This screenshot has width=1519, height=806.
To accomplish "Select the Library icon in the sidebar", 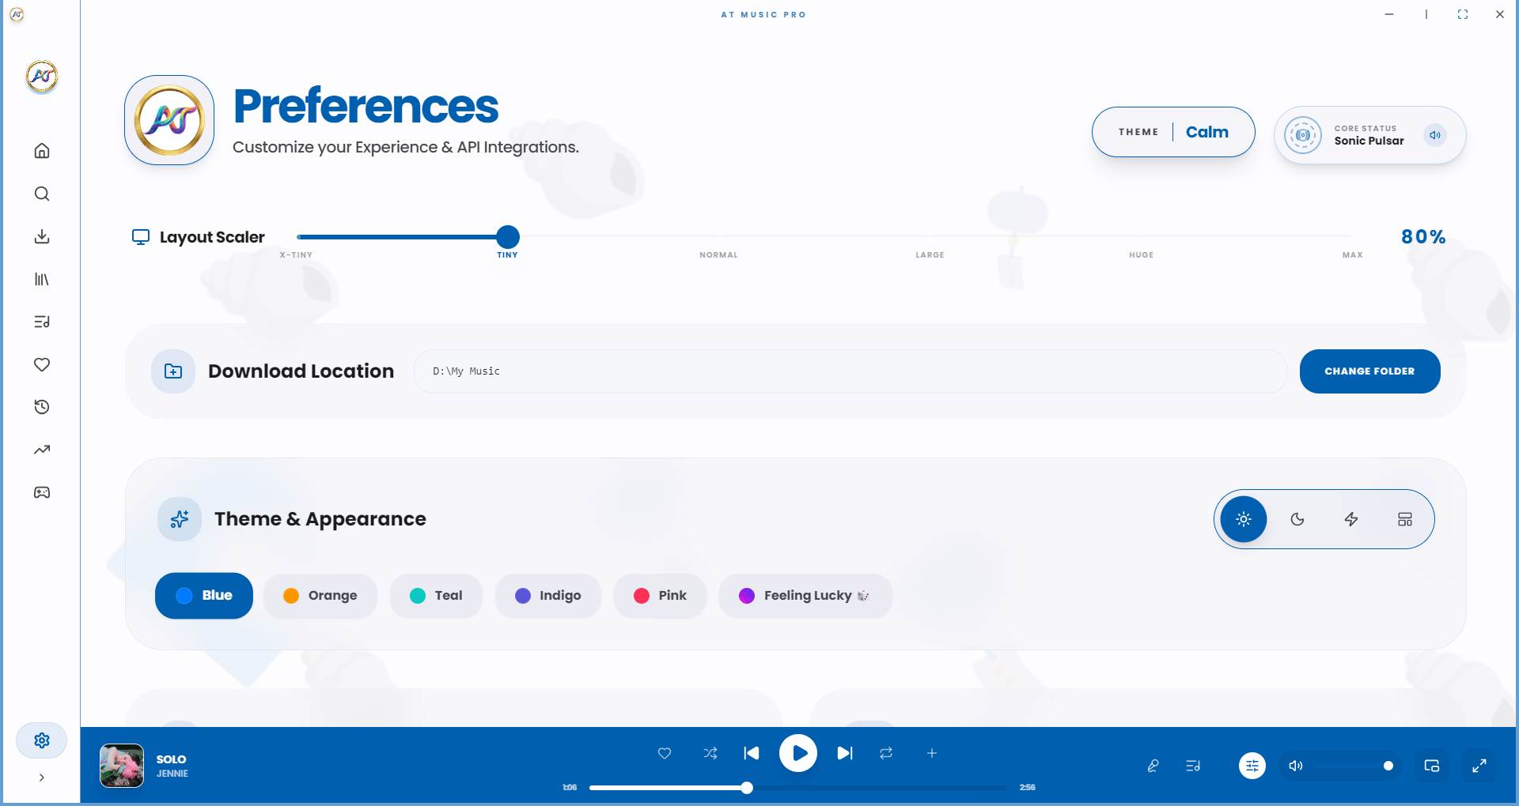I will coord(41,279).
